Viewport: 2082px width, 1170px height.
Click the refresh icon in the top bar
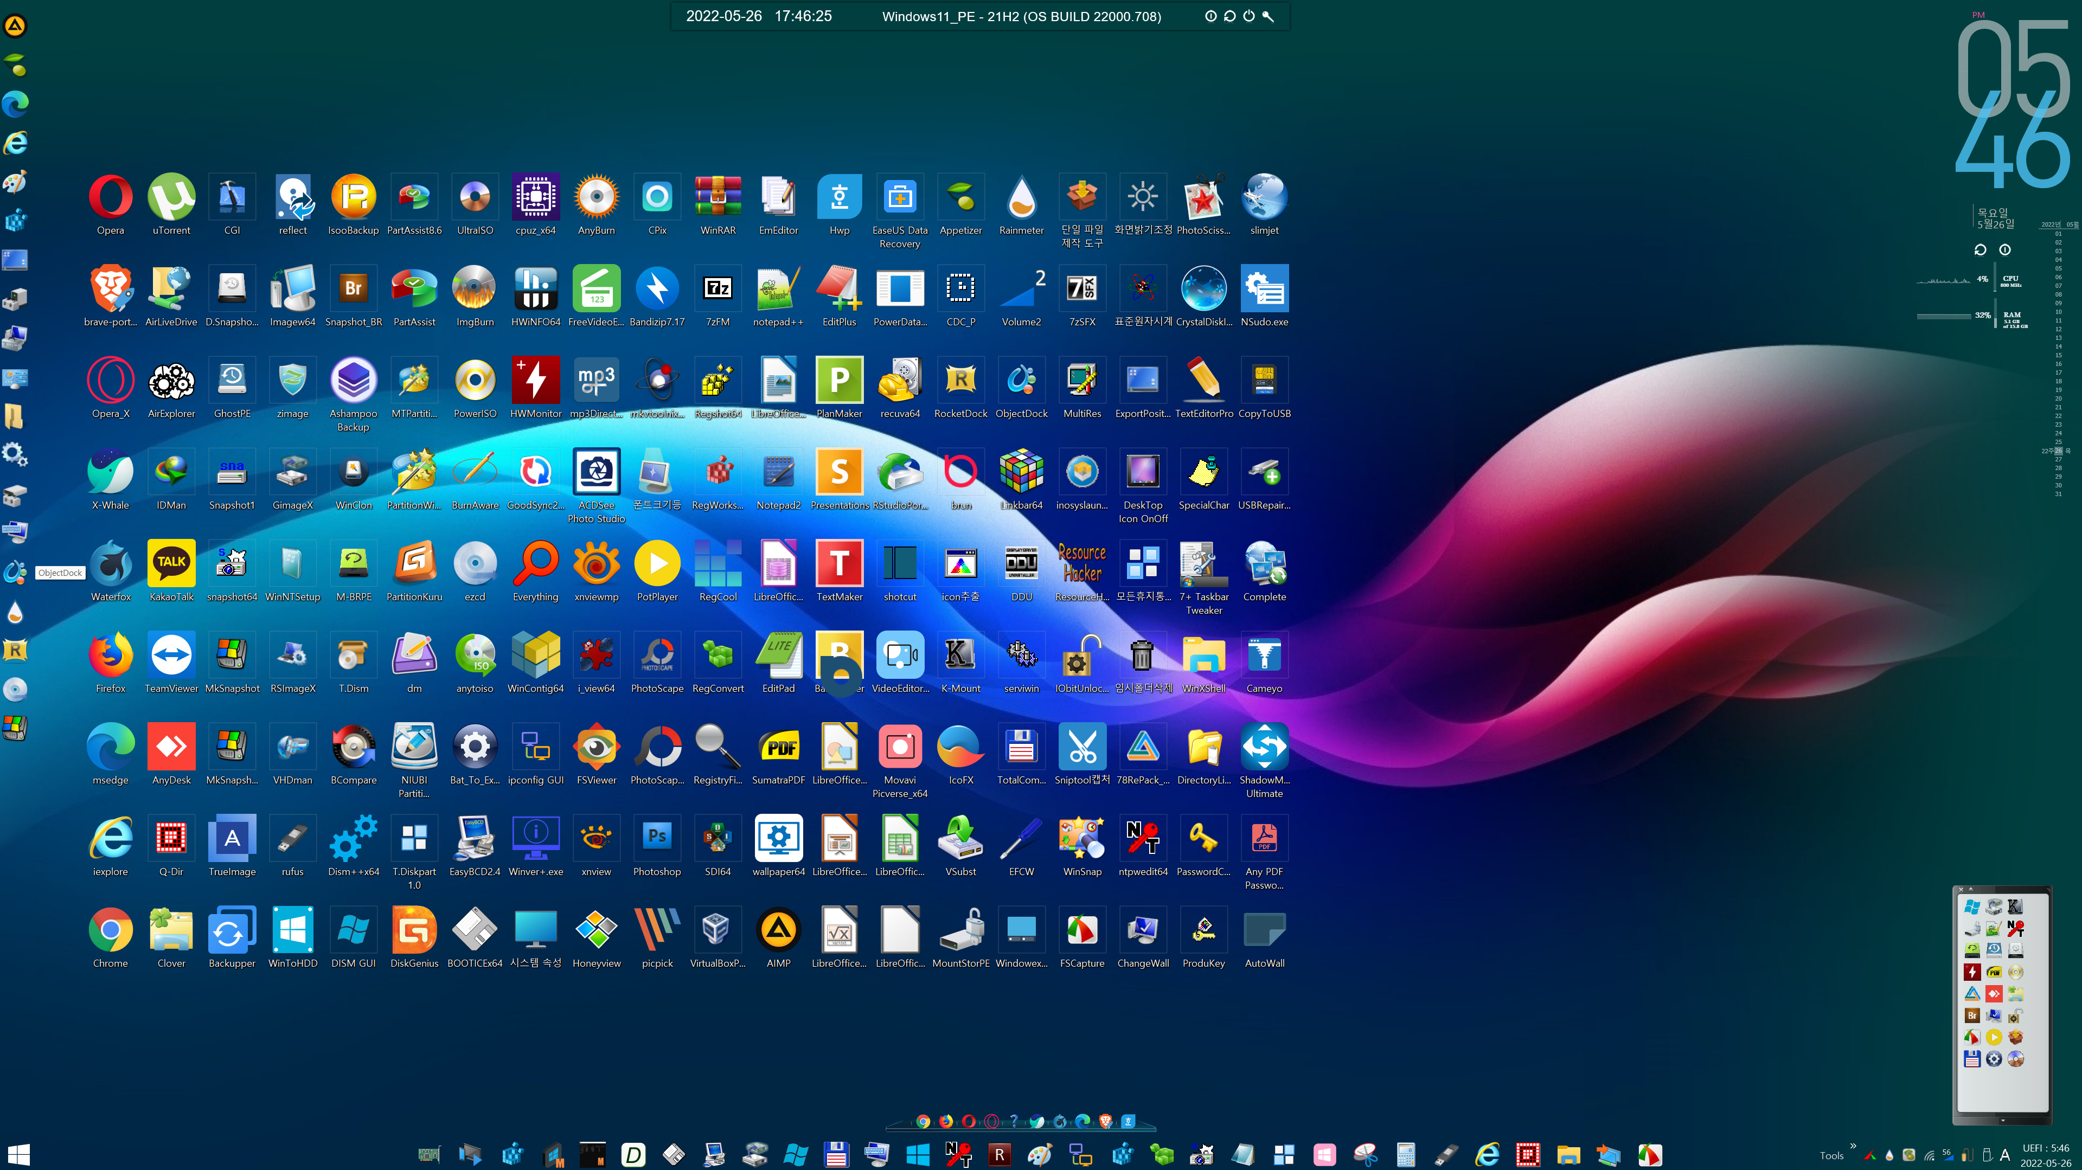[1229, 16]
